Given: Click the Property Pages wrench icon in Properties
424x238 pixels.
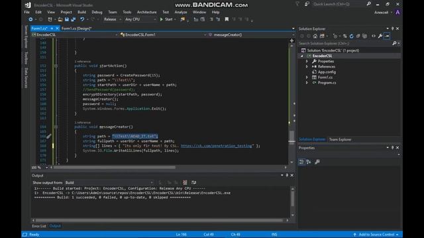Looking at the screenshot, I should click(317, 161).
